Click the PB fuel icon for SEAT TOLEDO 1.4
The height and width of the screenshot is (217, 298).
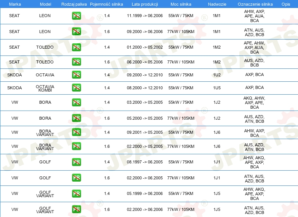point(76,47)
